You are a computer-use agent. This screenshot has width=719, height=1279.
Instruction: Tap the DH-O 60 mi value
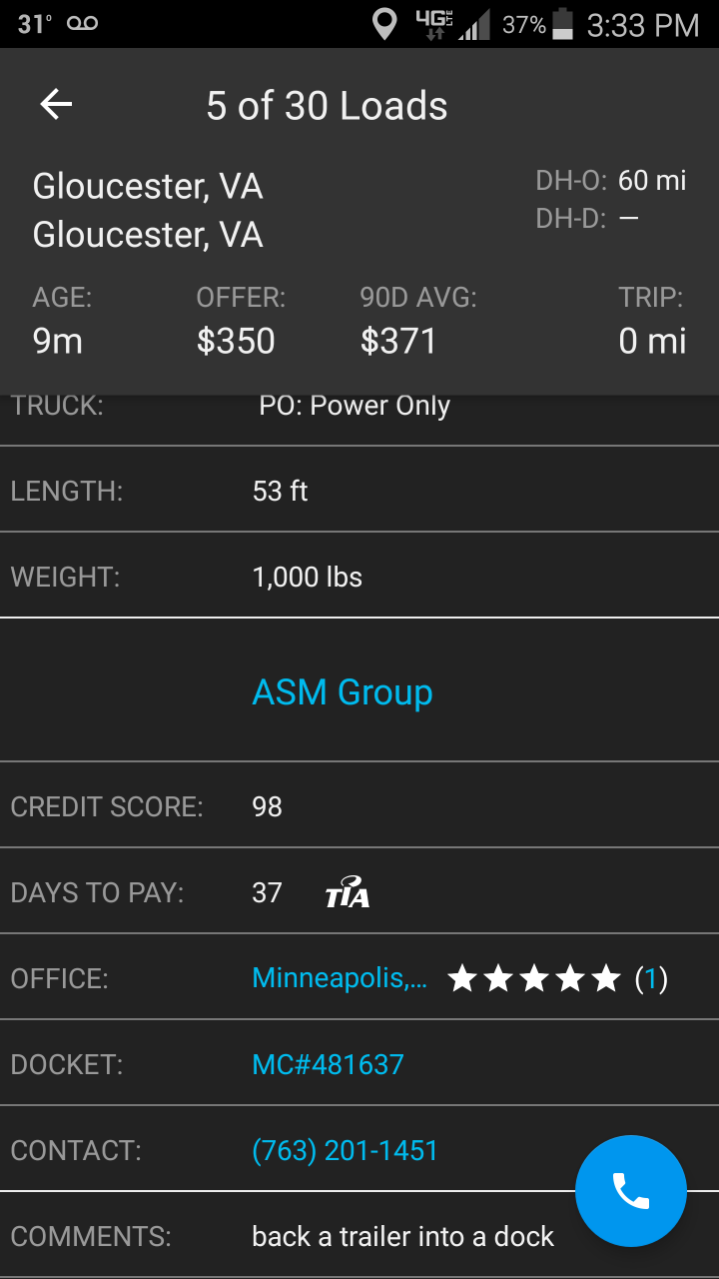[652, 180]
